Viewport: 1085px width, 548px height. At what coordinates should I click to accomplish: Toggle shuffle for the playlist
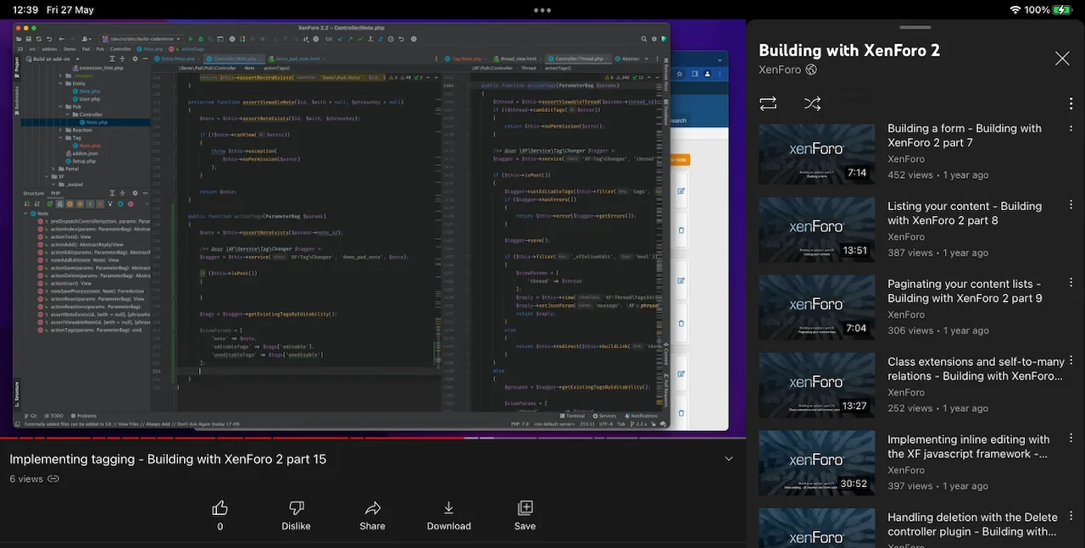pyautogui.click(x=812, y=103)
